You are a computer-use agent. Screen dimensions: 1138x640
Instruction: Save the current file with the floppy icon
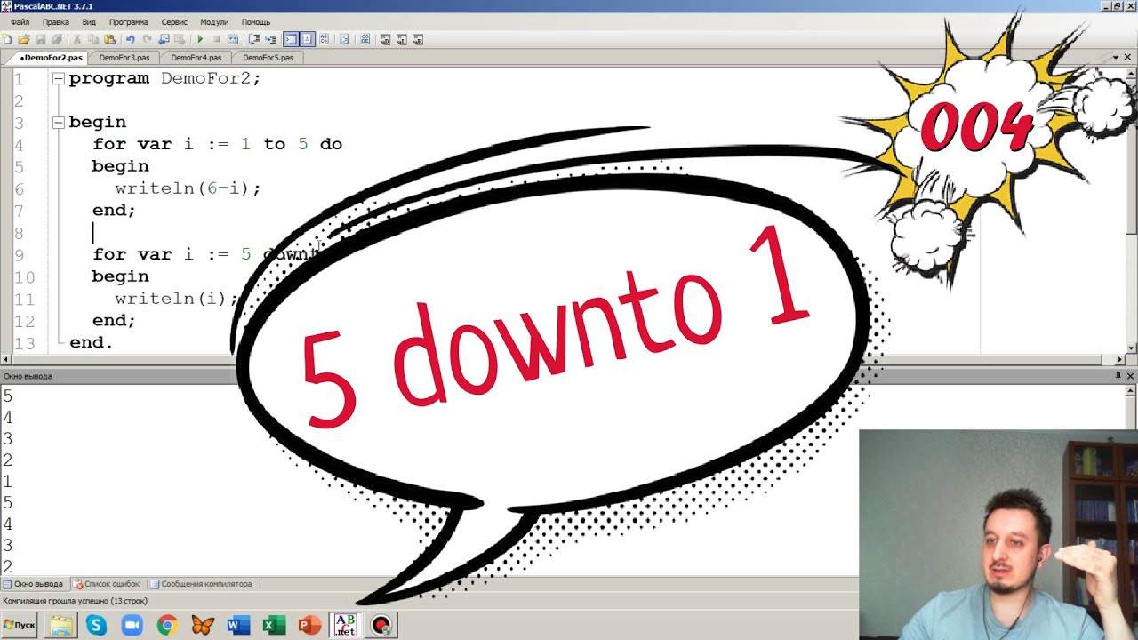coord(41,39)
